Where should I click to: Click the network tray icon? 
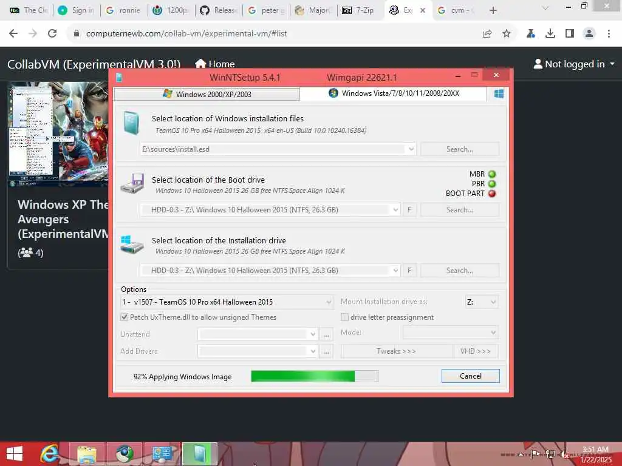(x=550, y=454)
